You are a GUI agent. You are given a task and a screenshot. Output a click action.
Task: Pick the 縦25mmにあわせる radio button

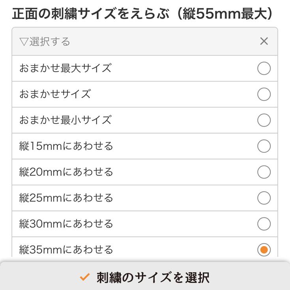coord(264,198)
